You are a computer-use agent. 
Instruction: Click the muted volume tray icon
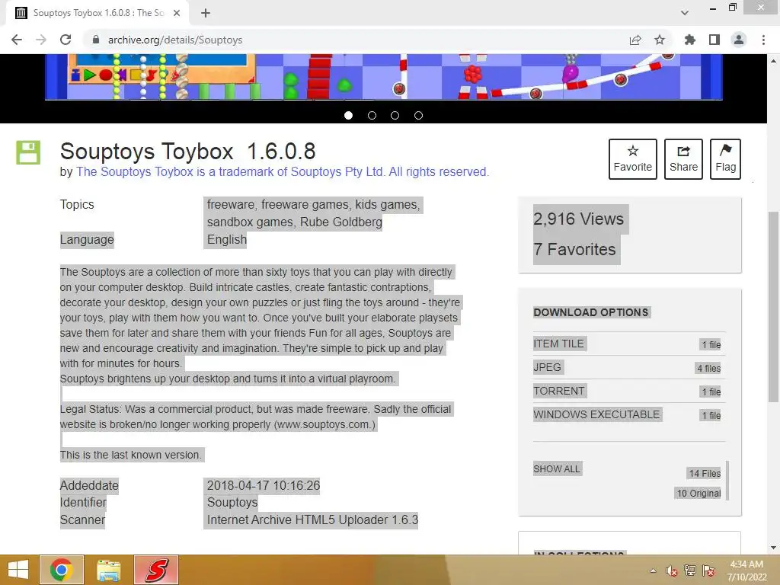672,571
